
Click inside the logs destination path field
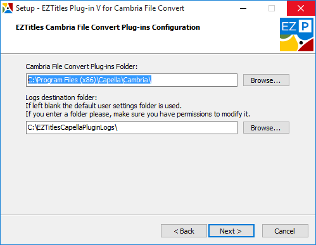pyautogui.click(x=132, y=127)
